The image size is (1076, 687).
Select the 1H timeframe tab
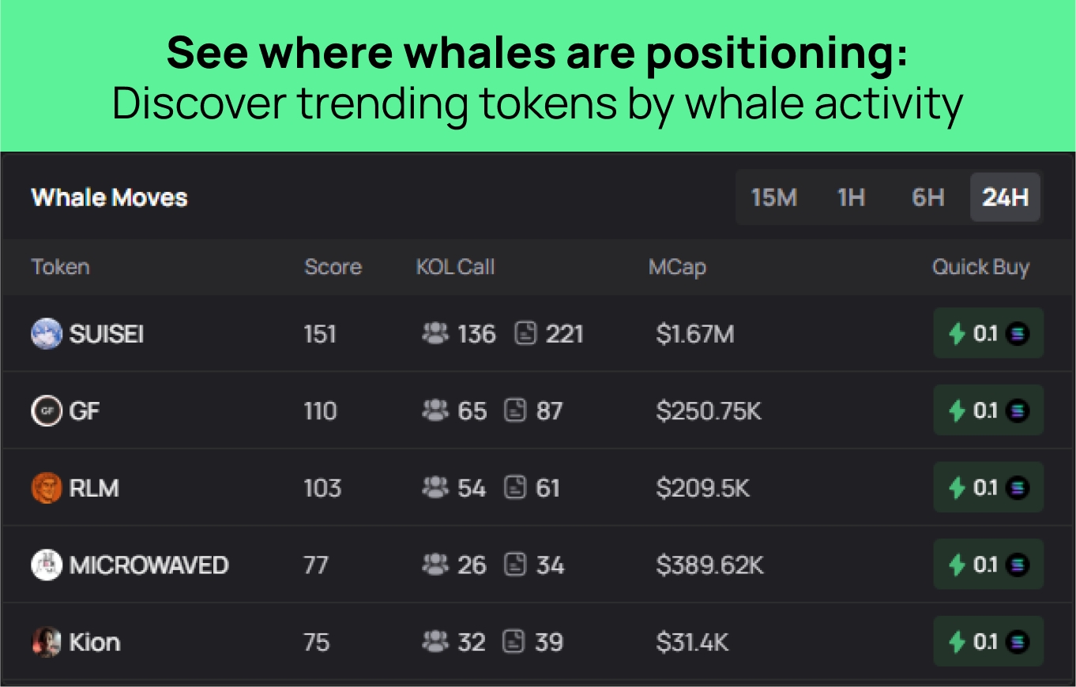[851, 197]
